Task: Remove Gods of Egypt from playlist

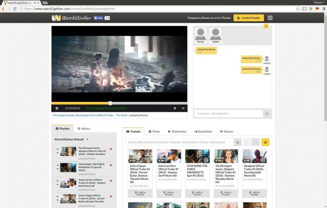Action: [x=111, y=196]
